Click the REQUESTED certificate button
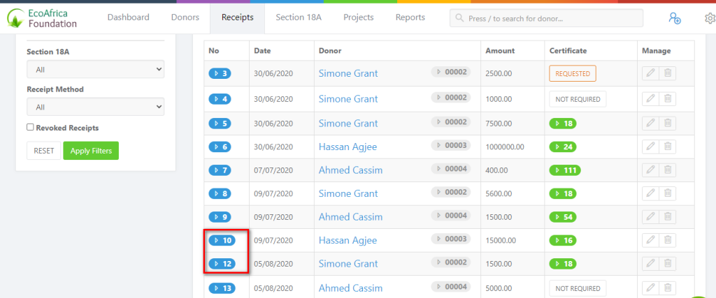 (573, 73)
